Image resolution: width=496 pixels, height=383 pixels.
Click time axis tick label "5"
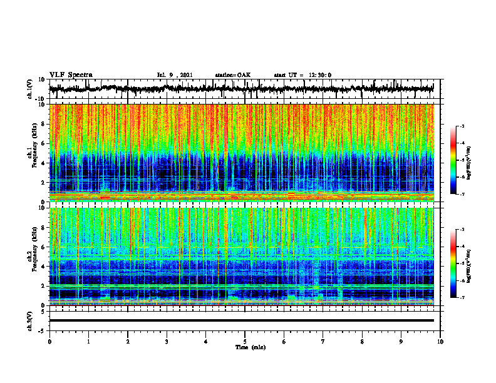click(245, 342)
